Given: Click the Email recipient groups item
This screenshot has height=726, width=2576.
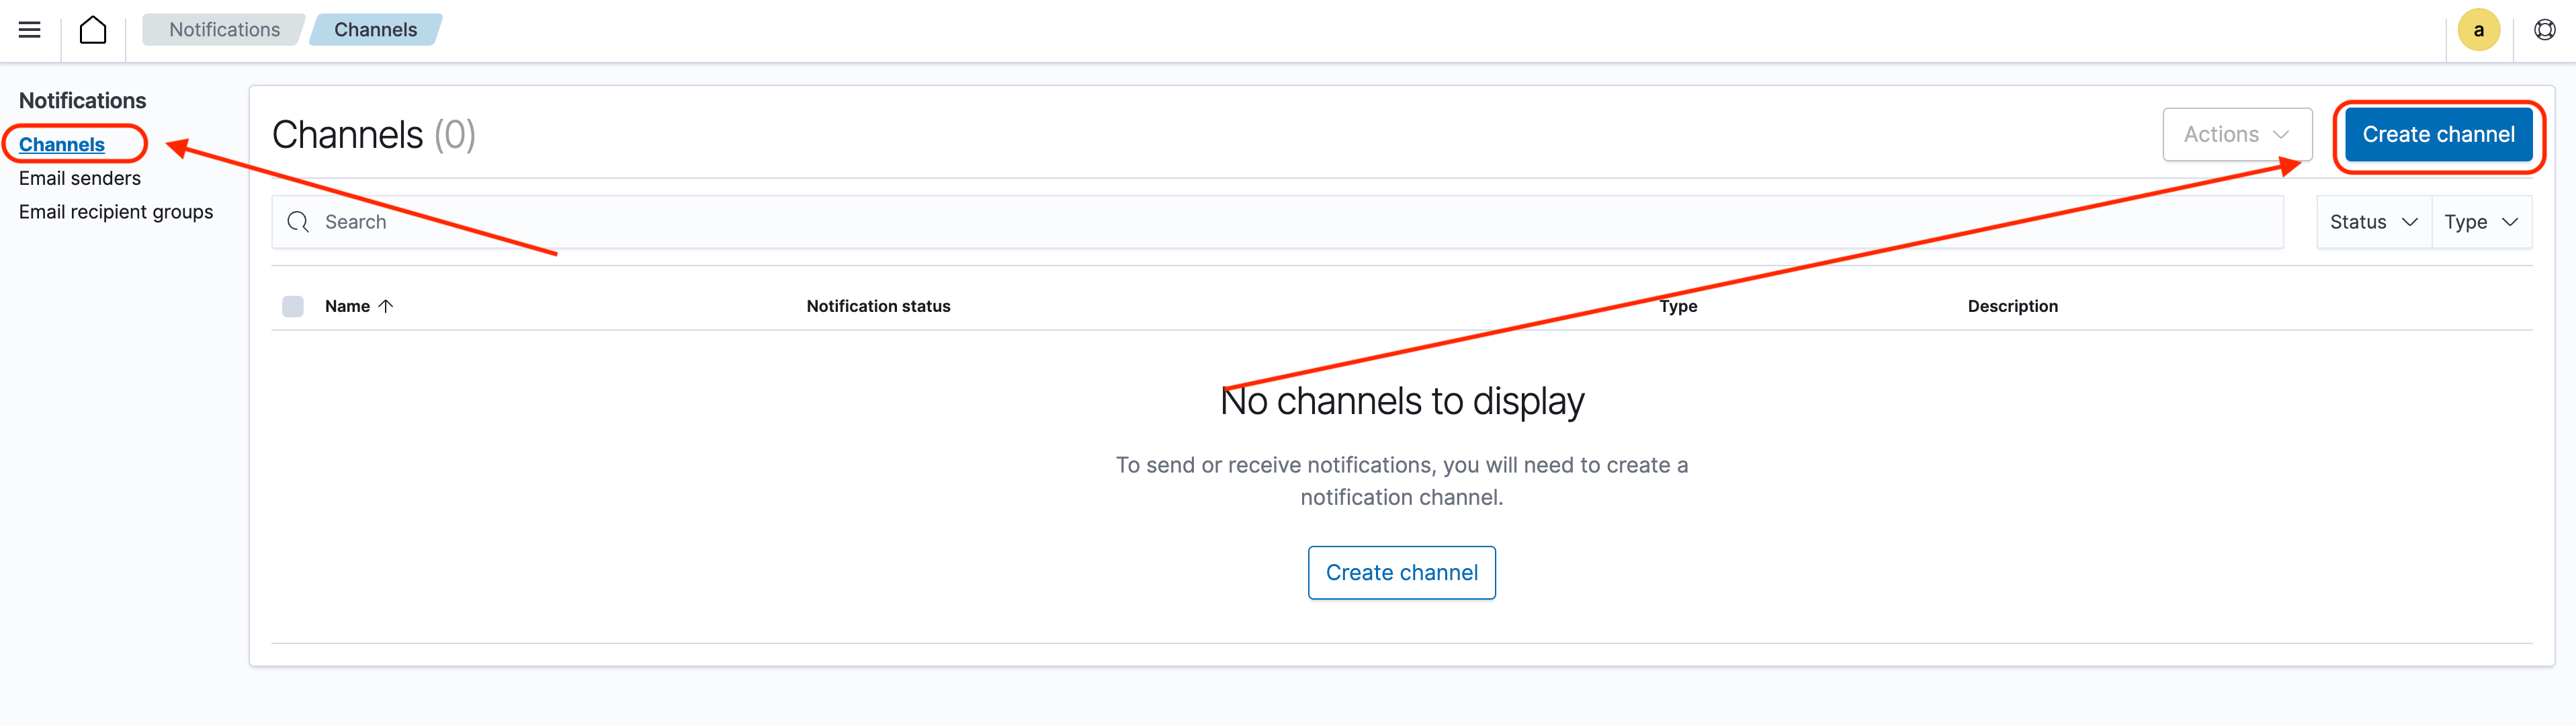Looking at the screenshot, I should coord(115,210).
